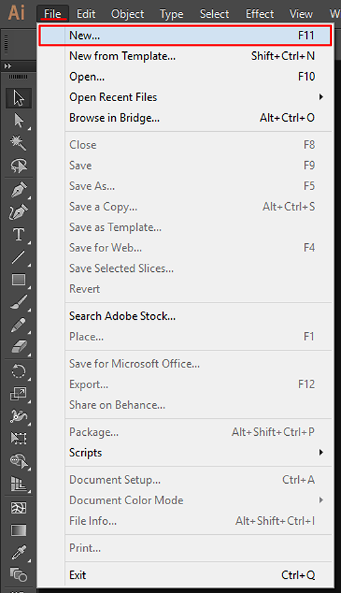The width and height of the screenshot is (341, 593).
Task: Select the Direct Selection tool
Action: [x=18, y=121]
